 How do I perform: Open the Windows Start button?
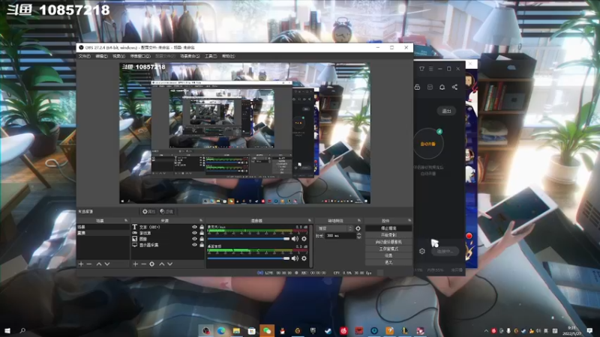(x=7, y=330)
